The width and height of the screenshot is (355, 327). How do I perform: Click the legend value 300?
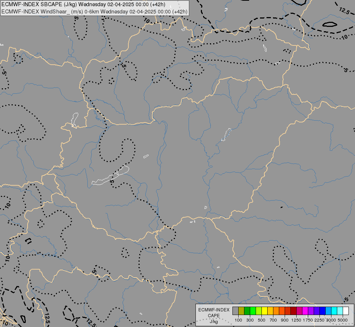[x=250, y=320]
